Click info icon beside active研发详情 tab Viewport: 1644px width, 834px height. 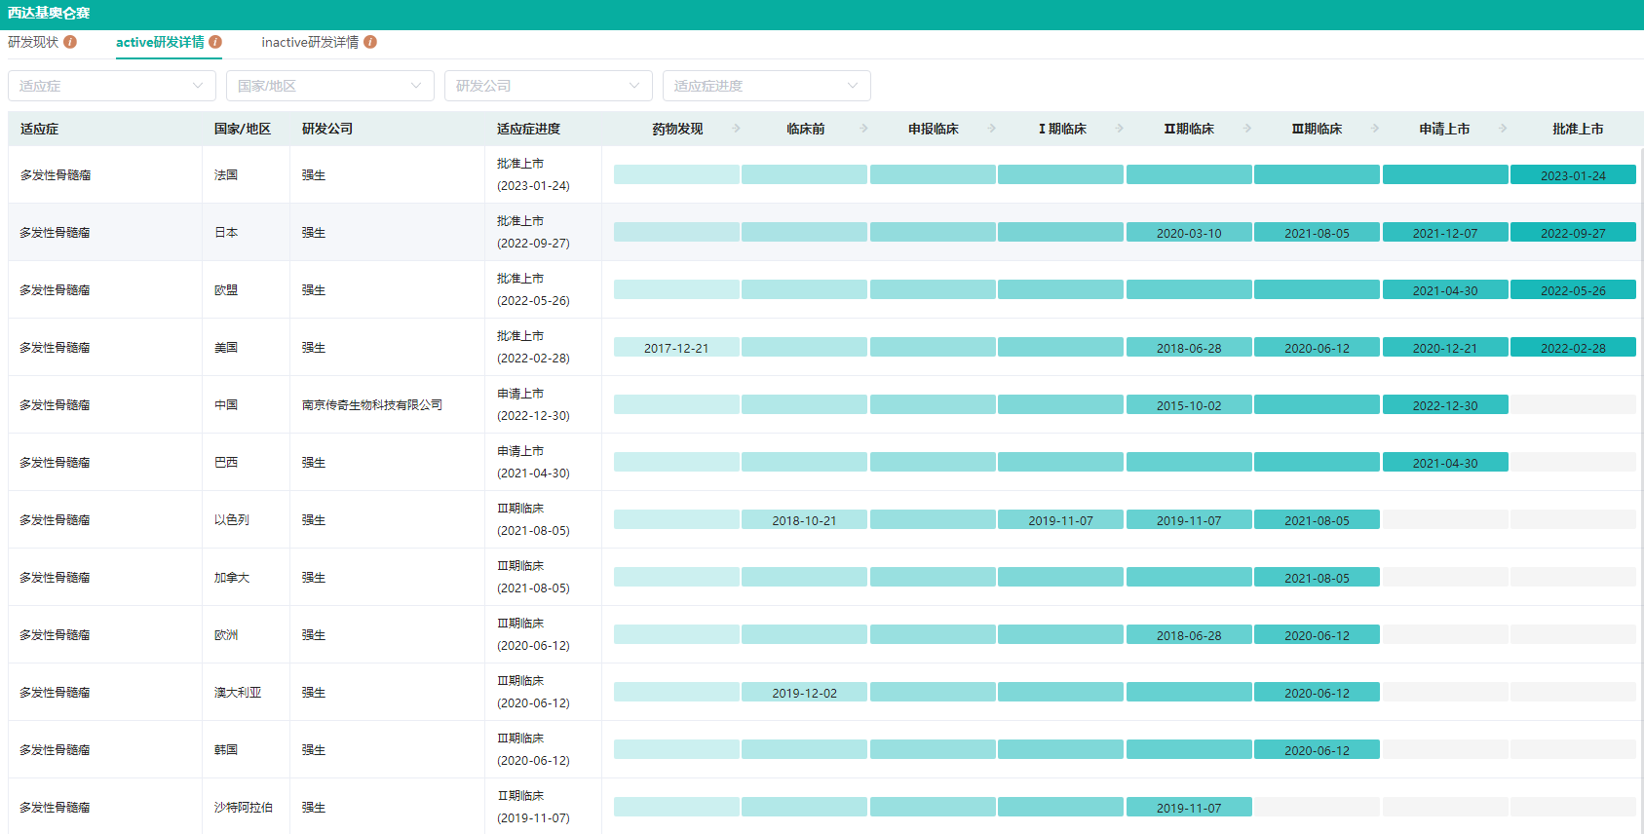pos(215,42)
